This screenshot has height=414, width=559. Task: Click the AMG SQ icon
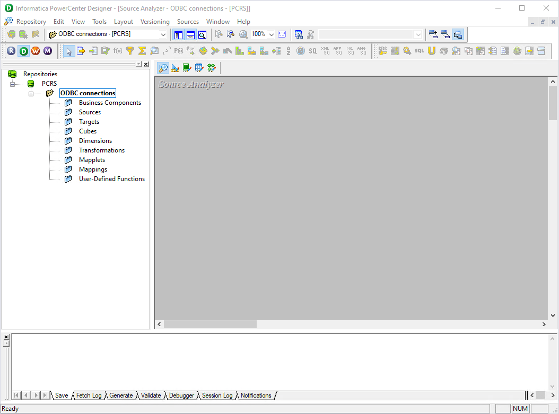click(362, 51)
